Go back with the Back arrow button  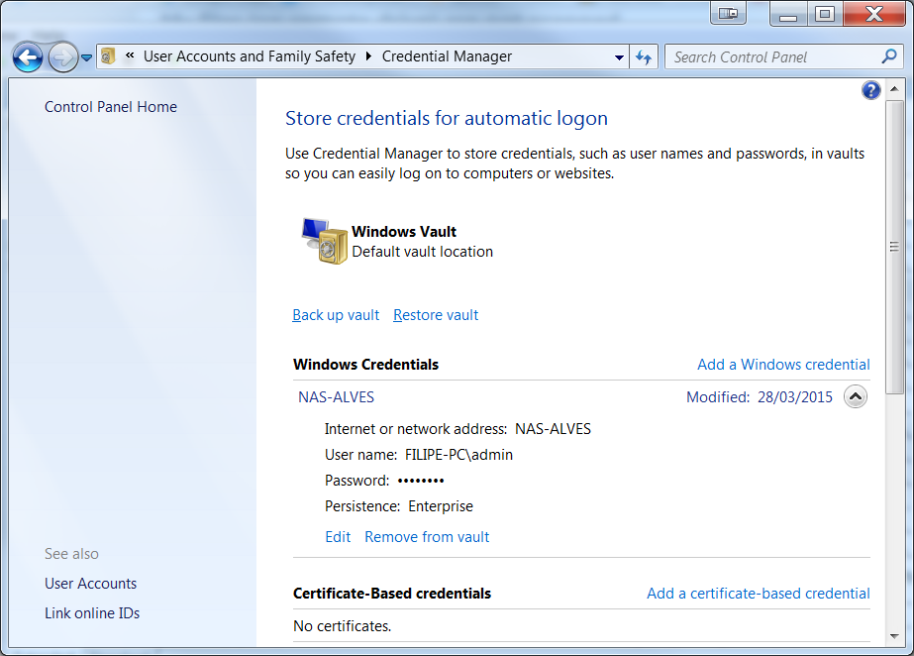(28, 57)
